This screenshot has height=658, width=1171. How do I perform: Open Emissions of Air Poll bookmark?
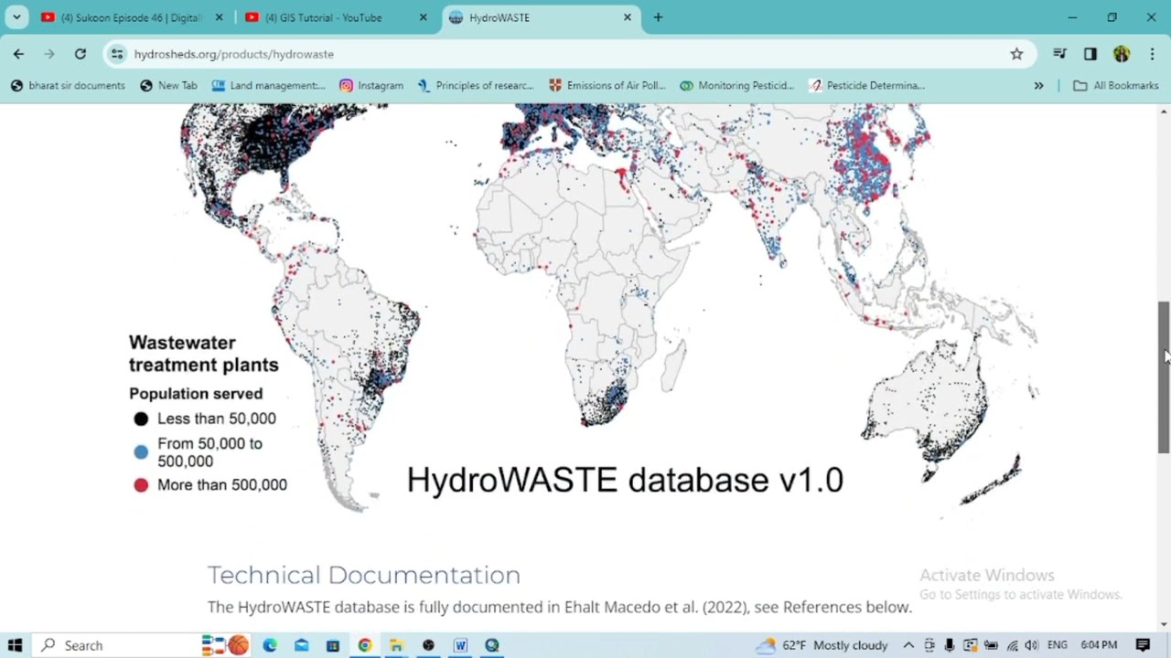point(607,85)
